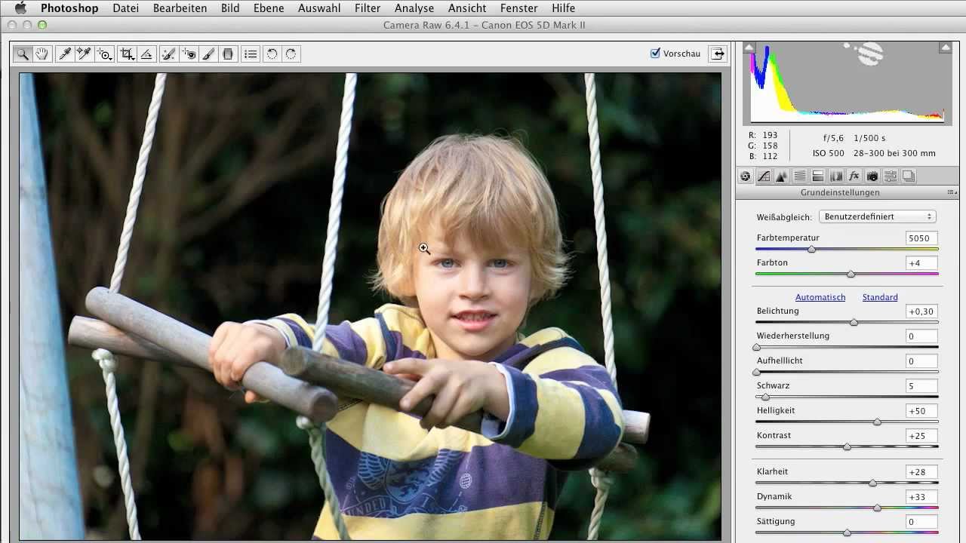The width and height of the screenshot is (966, 543).
Task: Select the Targeted Adjustment tool
Action: click(104, 54)
